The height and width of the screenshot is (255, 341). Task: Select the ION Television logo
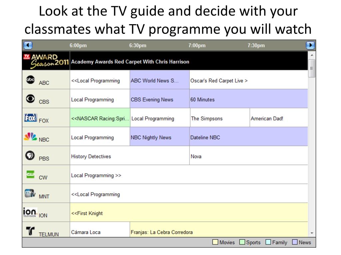click(x=30, y=212)
